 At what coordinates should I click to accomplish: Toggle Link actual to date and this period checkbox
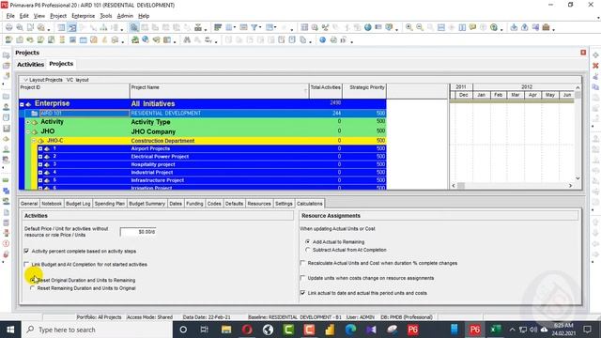302,293
